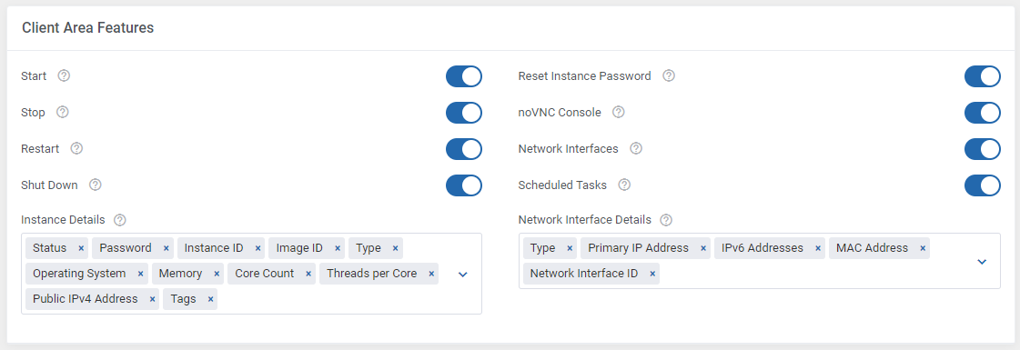
Task: Turn off the Shut Down switch
Action: coord(464,185)
